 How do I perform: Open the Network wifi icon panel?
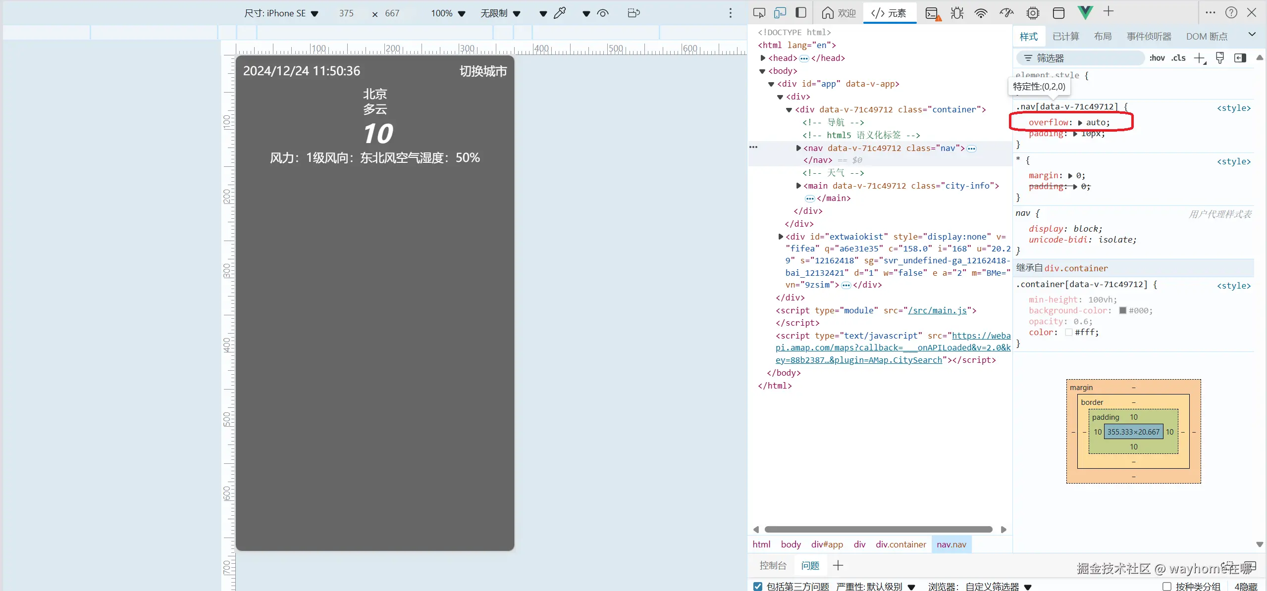click(x=981, y=13)
